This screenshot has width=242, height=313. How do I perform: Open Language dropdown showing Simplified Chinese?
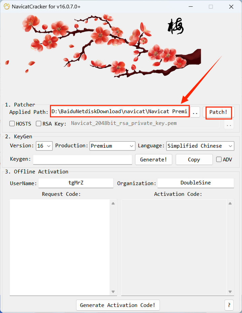point(200,146)
